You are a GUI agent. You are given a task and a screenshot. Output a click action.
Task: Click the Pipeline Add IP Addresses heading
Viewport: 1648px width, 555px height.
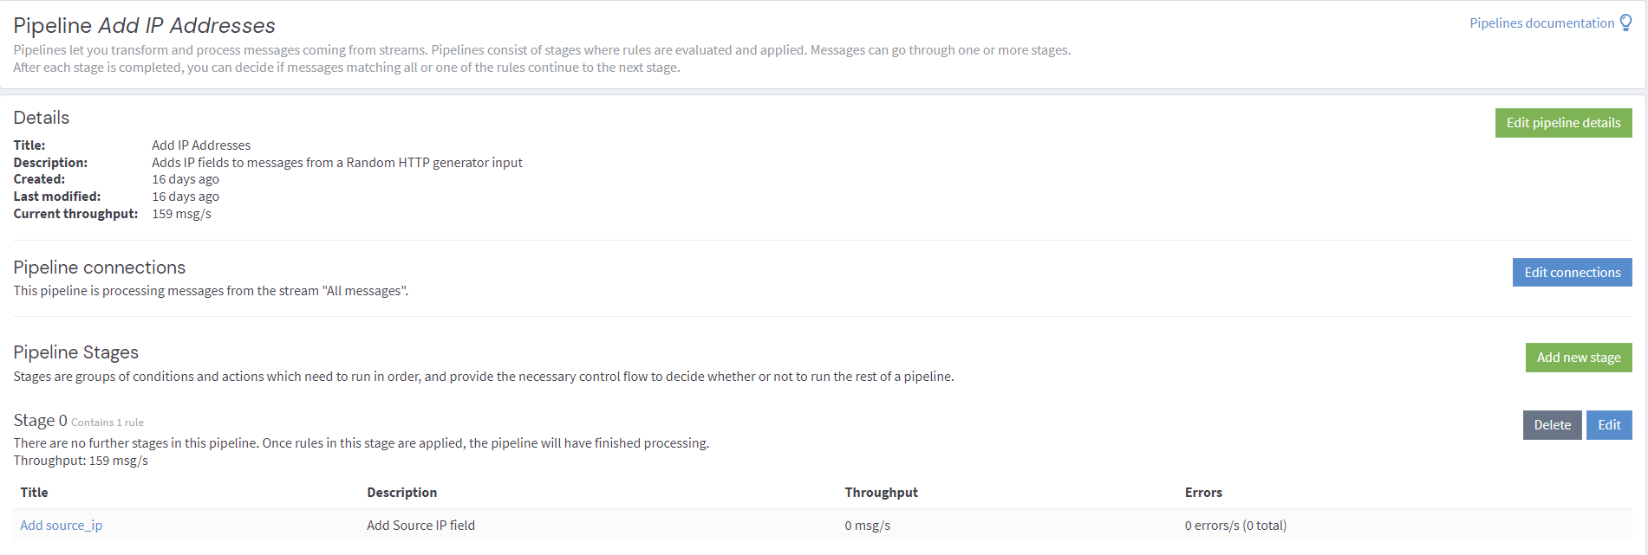pyautogui.click(x=144, y=26)
